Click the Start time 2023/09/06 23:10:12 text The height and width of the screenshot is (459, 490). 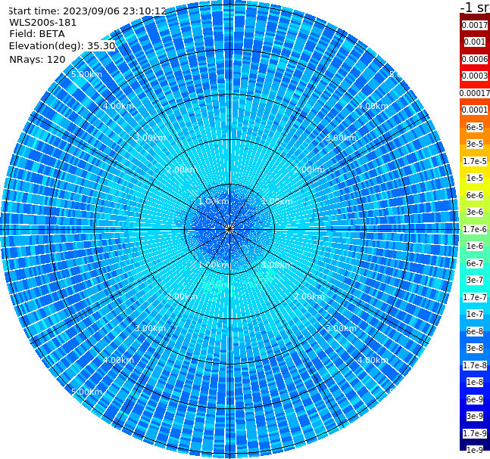[x=87, y=11]
